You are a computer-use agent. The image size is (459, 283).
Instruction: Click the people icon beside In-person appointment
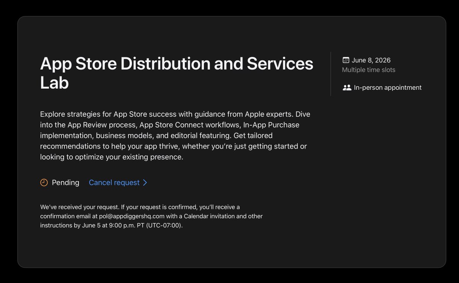[x=347, y=88]
